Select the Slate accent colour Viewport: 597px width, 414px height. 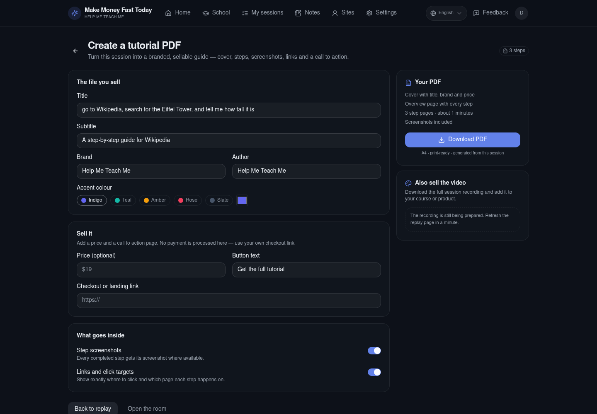[219, 200]
